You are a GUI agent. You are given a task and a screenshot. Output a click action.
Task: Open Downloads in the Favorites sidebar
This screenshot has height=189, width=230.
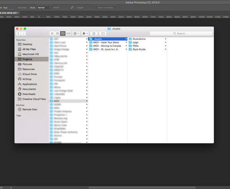29,94
